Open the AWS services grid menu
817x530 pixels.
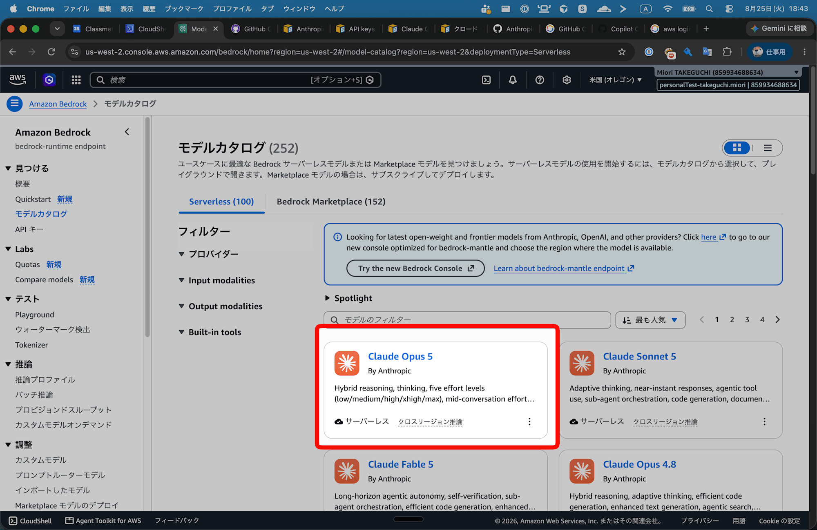(76, 80)
